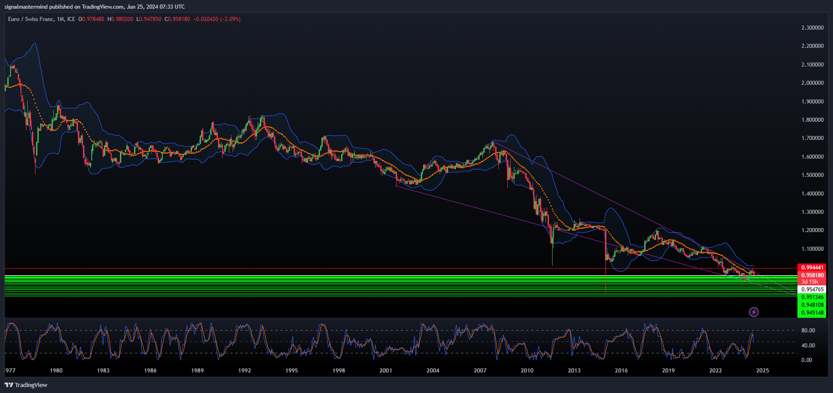Click the 1.900000 price axis label
This screenshot has width=833, height=393.
(x=812, y=102)
